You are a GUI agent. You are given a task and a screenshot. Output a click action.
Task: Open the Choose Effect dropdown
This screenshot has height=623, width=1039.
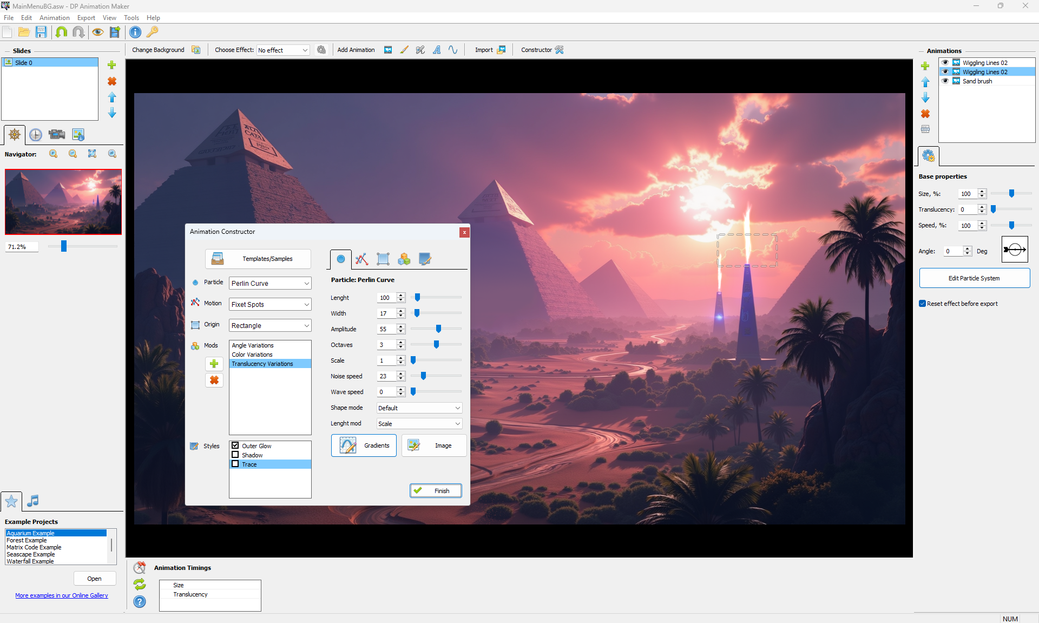pyautogui.click(x=283, y=50)
